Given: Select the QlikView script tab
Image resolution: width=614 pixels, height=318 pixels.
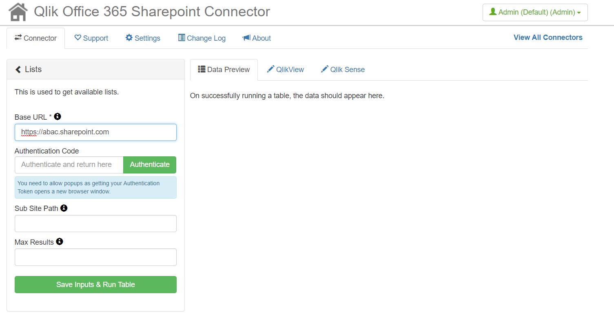Looking at the screenshot, I should pos(285,70).
